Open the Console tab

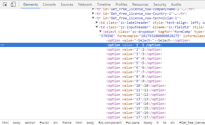(49, 5)
